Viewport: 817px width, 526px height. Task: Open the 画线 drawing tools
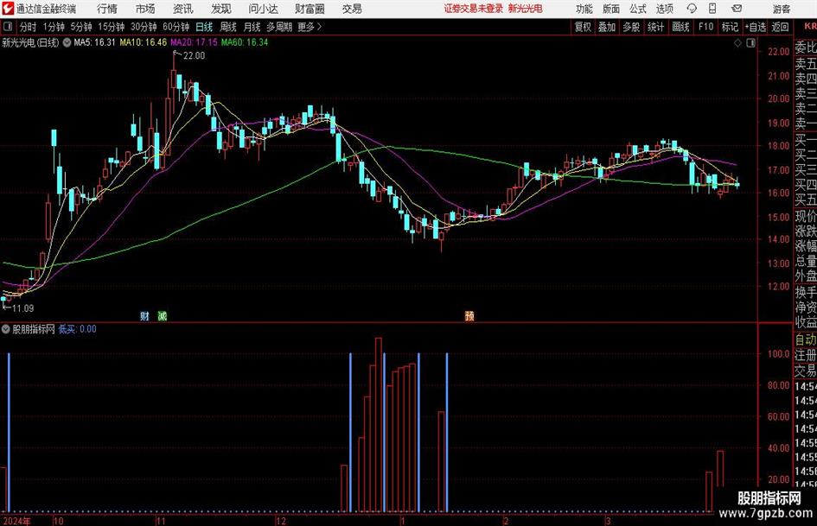click(680, 27)
